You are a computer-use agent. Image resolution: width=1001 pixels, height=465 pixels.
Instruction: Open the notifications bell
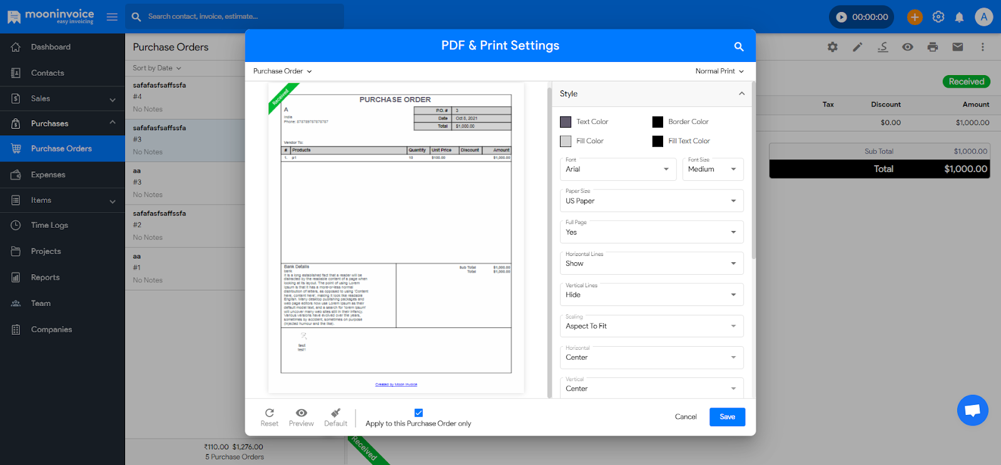[x=959, y=18]
